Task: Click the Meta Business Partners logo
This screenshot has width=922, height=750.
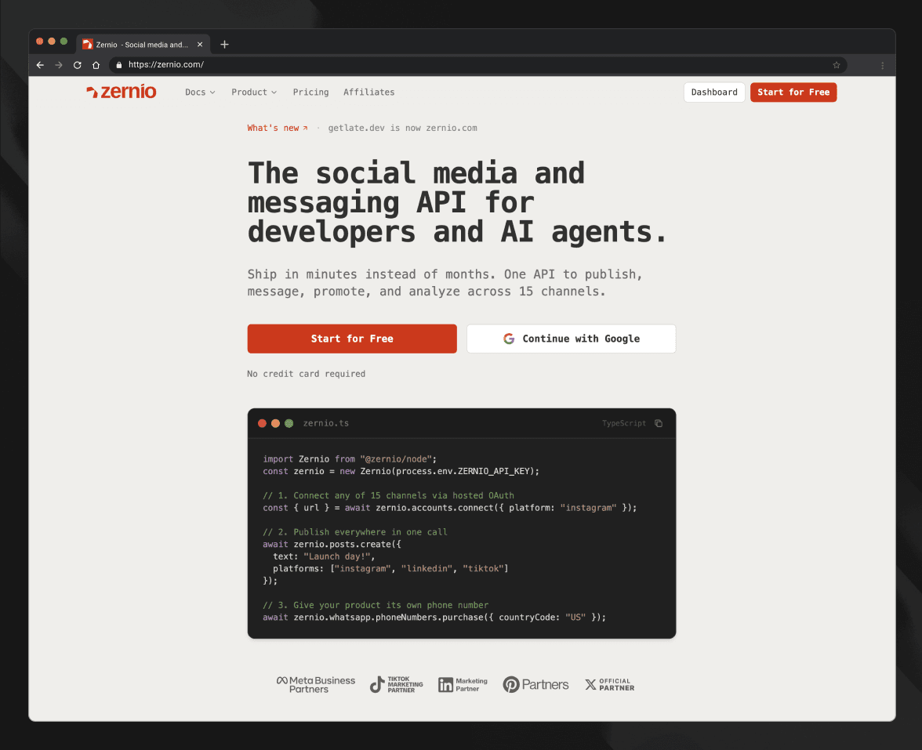Action: click(x=316, y=685)
